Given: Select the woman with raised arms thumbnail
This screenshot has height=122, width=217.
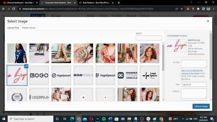Looking at the screenshot, I should click(150, 95).
